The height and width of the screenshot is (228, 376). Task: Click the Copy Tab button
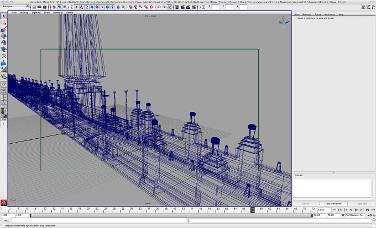[362, 204]
